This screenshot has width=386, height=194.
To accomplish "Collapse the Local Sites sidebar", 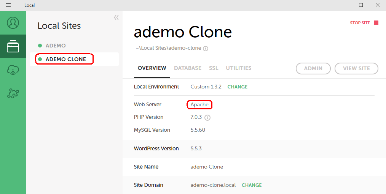I will tap(116, 17).
